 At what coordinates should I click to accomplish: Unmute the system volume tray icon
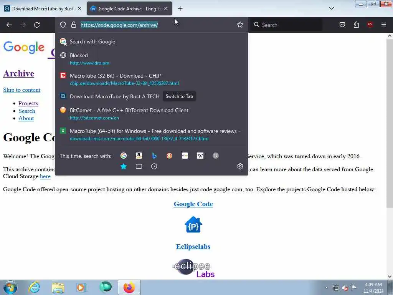(345, 288)
